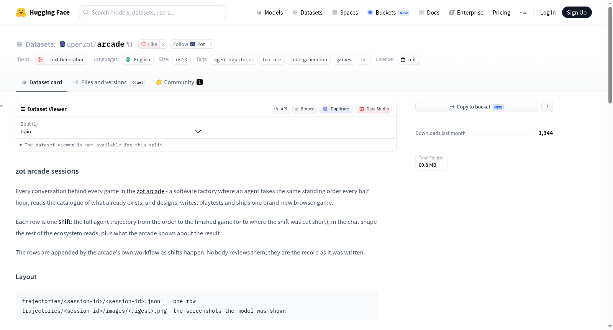Select the code-generation tag
This screenshot has width=613, height=330.
click(309, 59)
